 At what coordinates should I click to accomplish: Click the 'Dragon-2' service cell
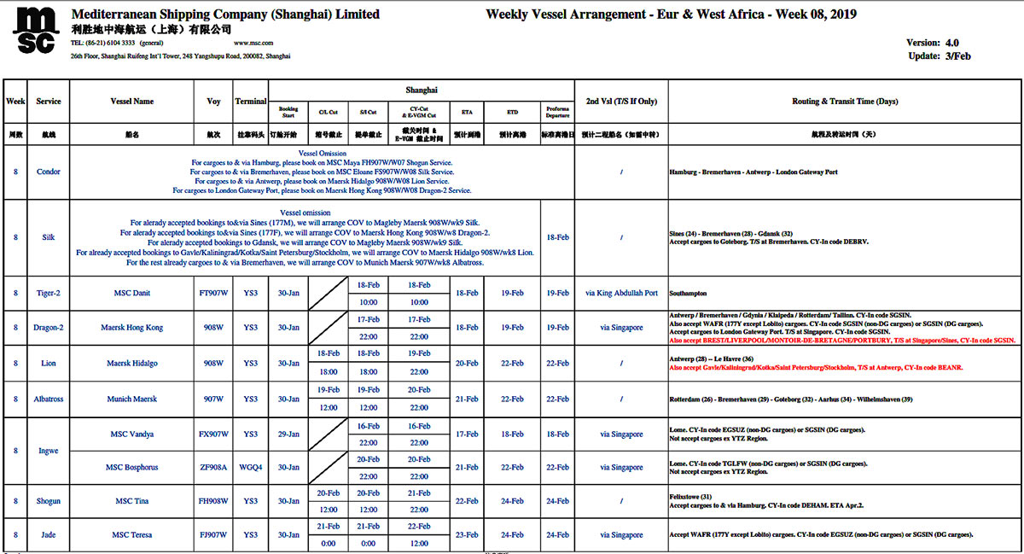pos(49,328)
